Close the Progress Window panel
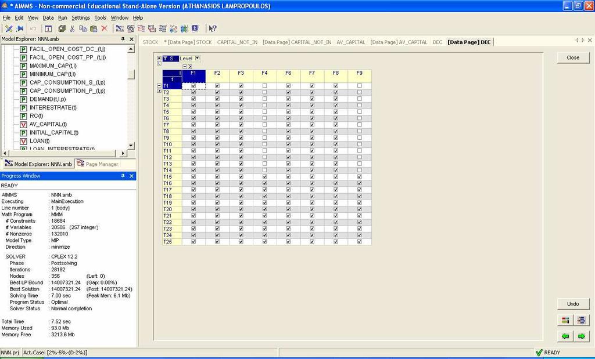The width and height of the screenshot is (595, 359). (132, 176)
